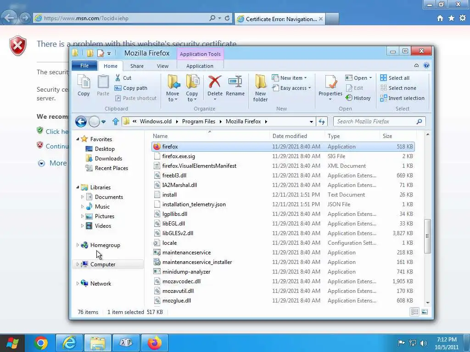Click History in the Open group
Image resolution: width=470 pixels, height=352 pixels.
point(358,98)
